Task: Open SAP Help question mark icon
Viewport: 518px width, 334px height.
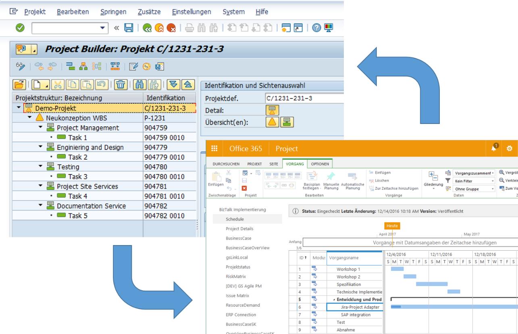Action: click(x=317, y=28)
